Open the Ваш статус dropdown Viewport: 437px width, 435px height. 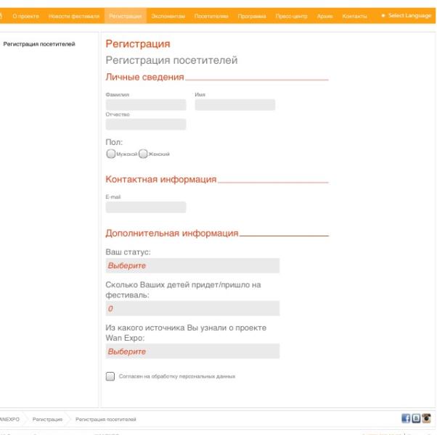click(x=192, y=266)
